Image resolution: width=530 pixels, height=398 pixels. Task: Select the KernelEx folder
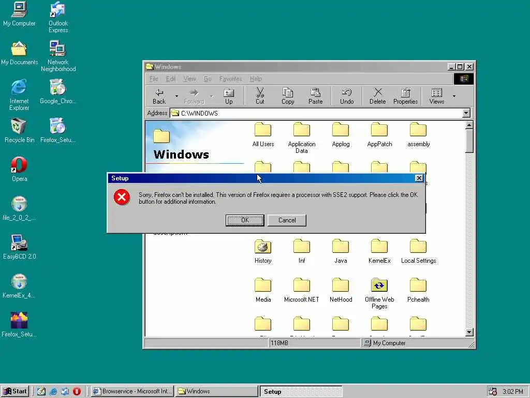point(379,251)
